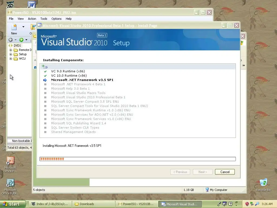Open language bar options dropdown arrow
Image resolution: width=277 pixels, height=208 pixels.
point(236,205)
